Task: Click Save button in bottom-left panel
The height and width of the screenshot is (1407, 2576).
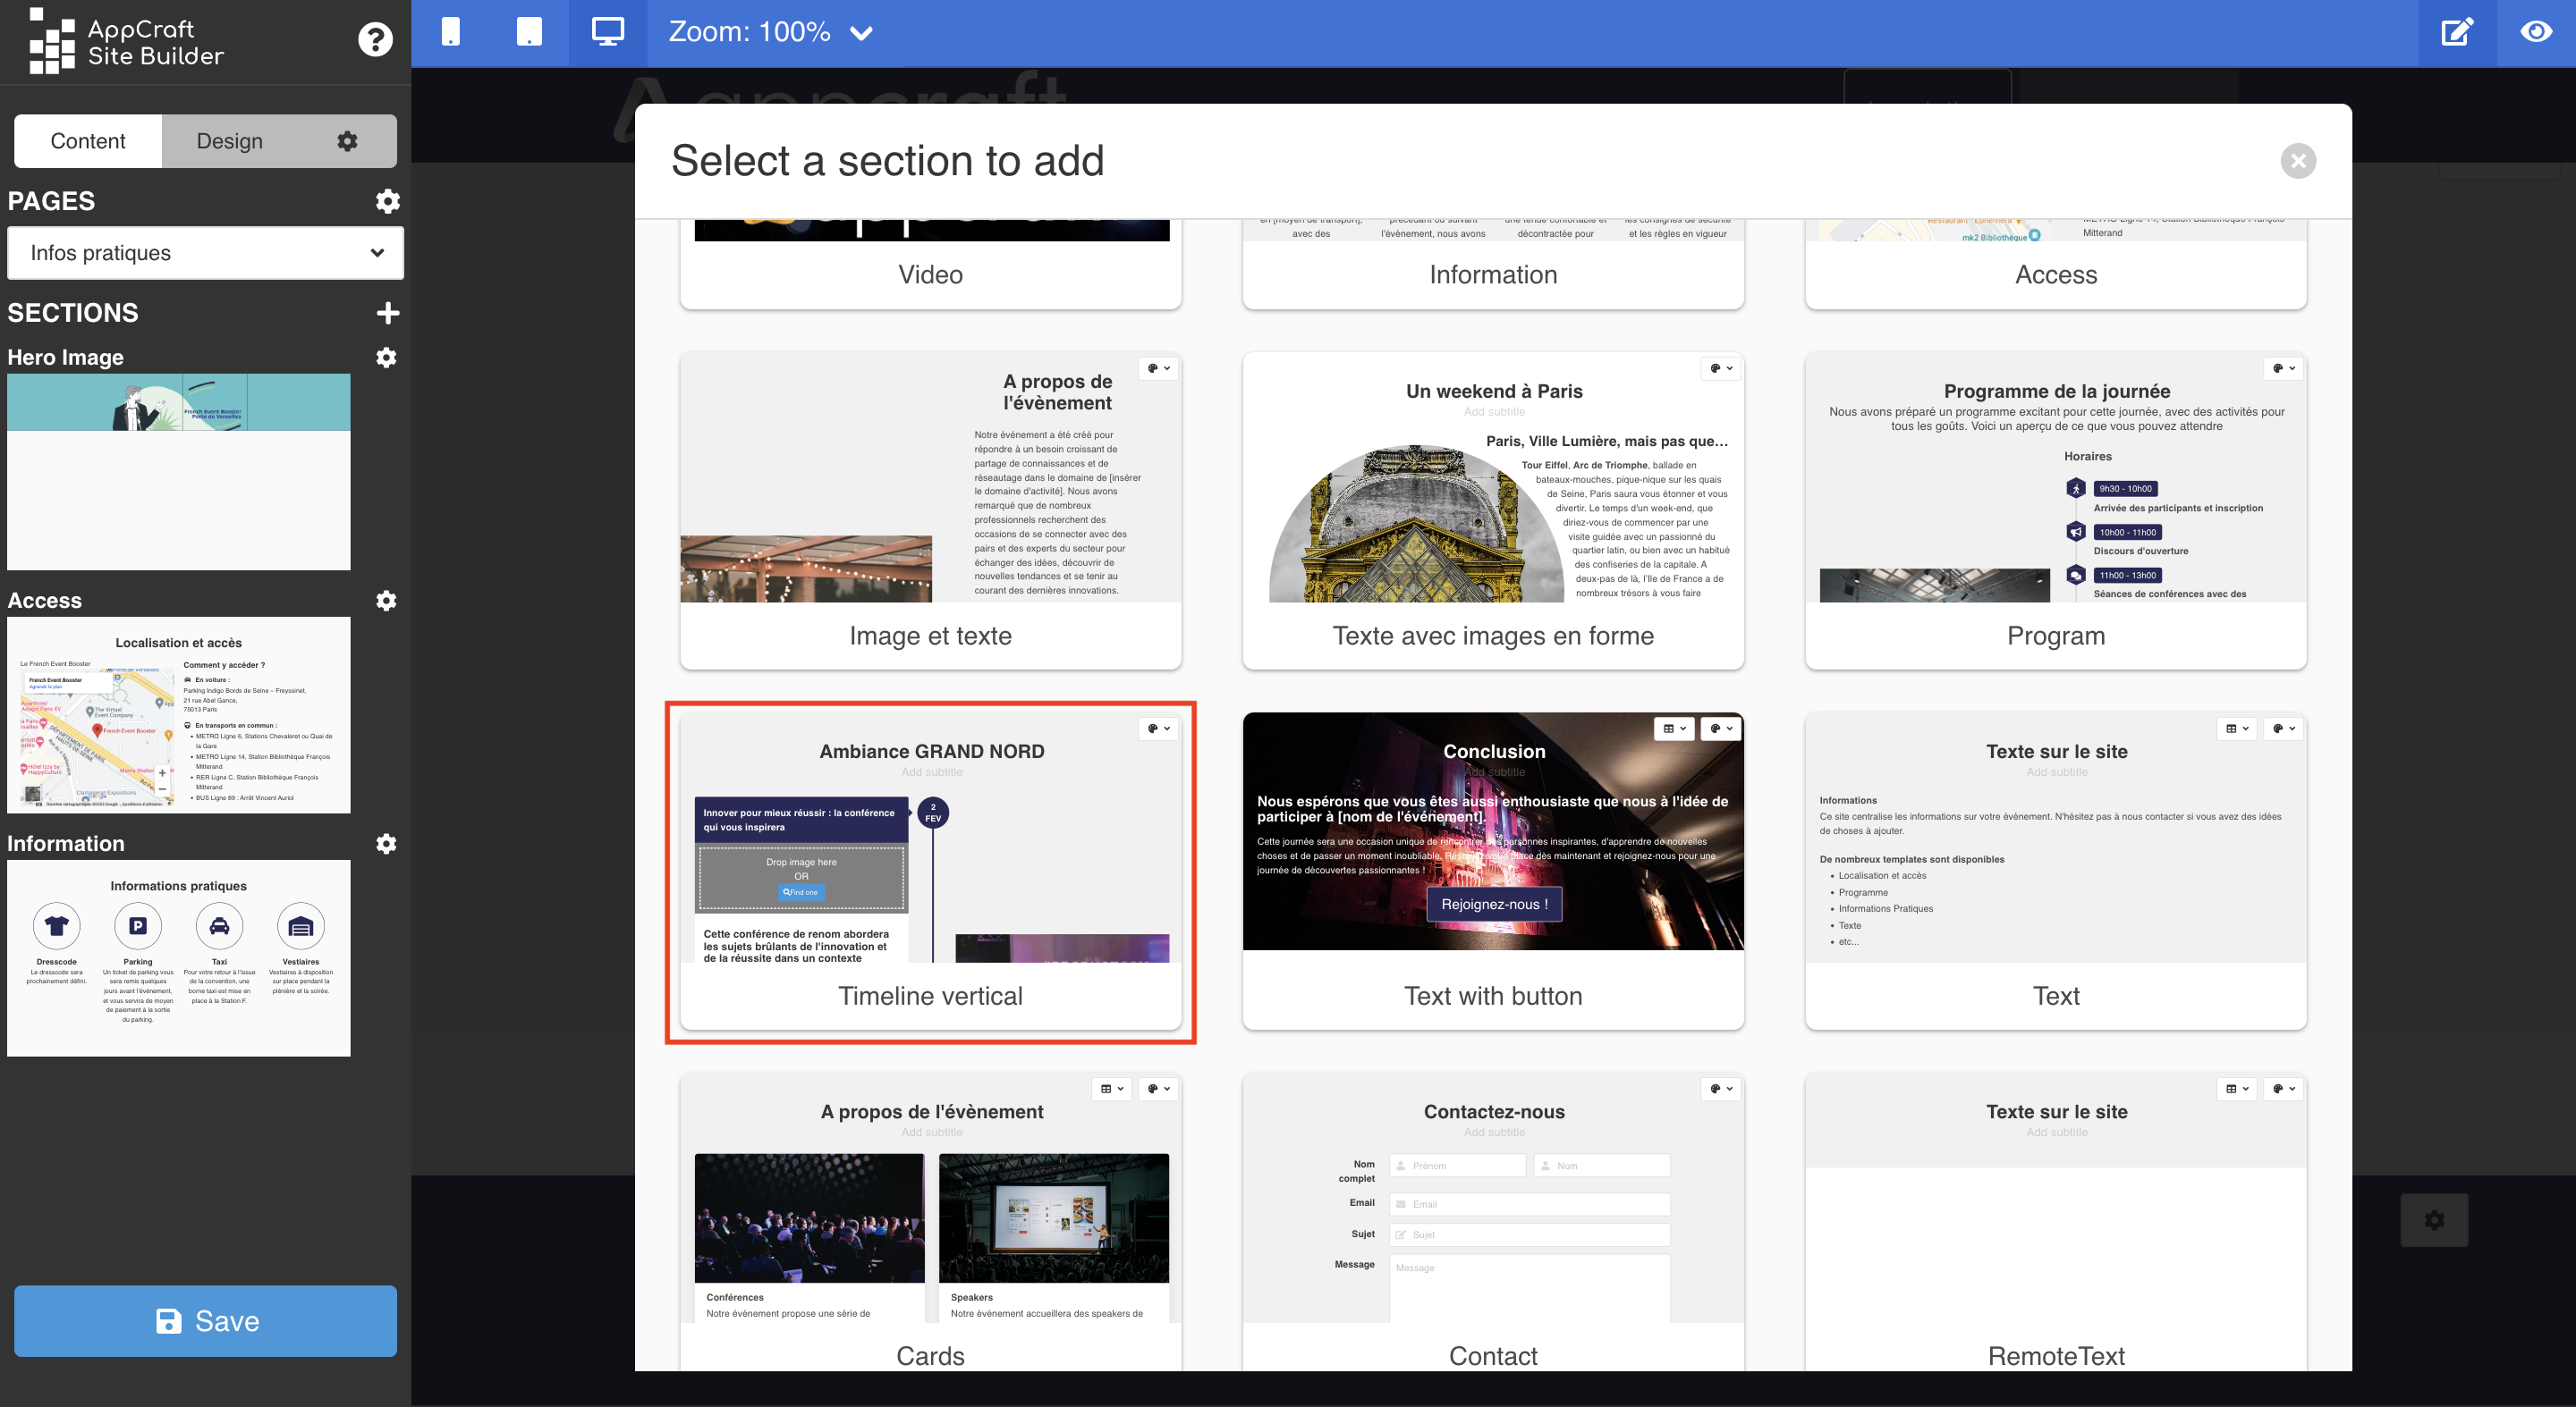Action: [207, 1320]
